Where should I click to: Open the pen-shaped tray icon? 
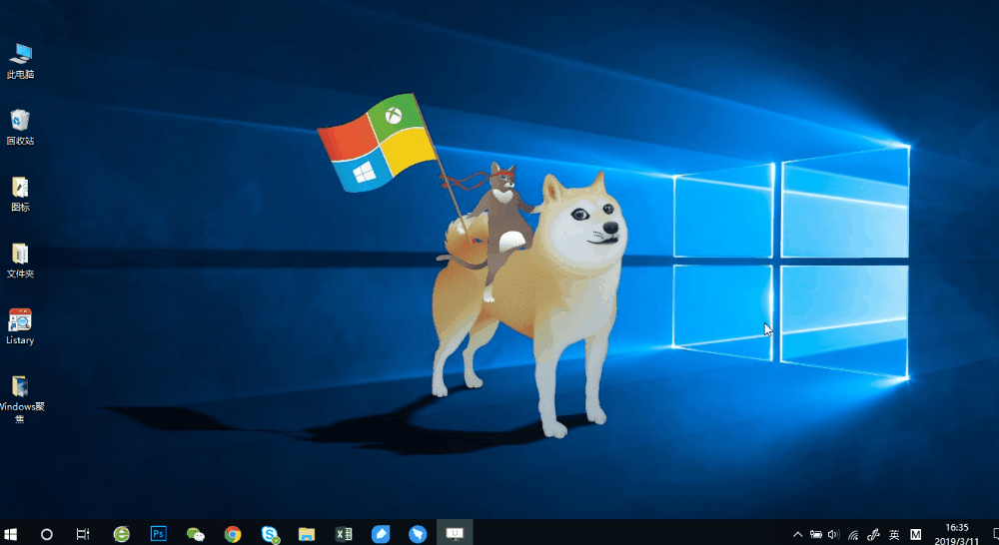point(873,535)
